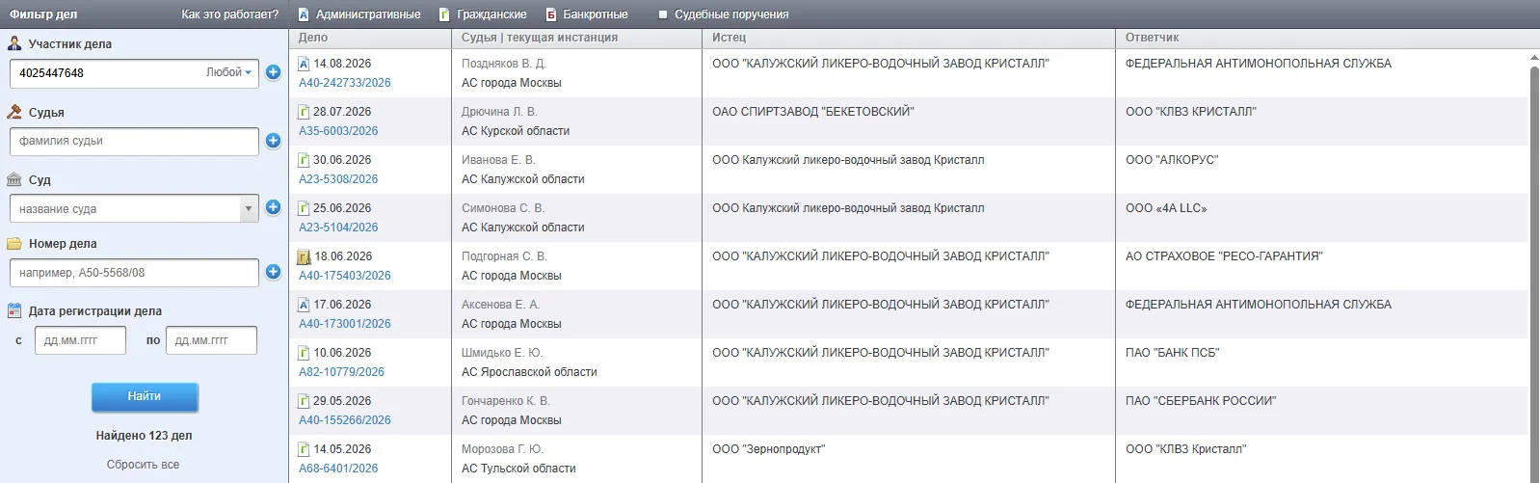
Task: Click the case number folder icon
Action: pos(14,243)
